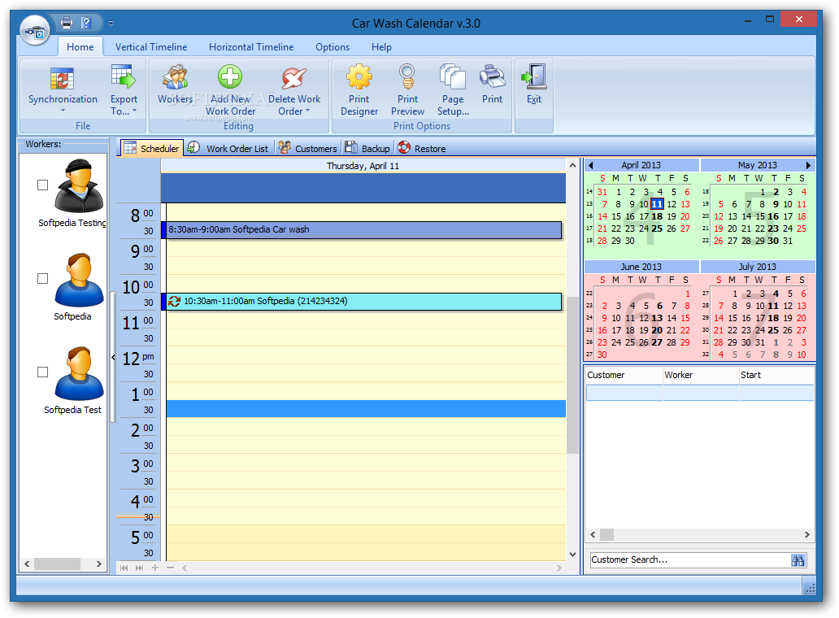Open Vertical Timeline tab
Image resolution: width=839 pixels, height=618 pixels.
point(151,46)
